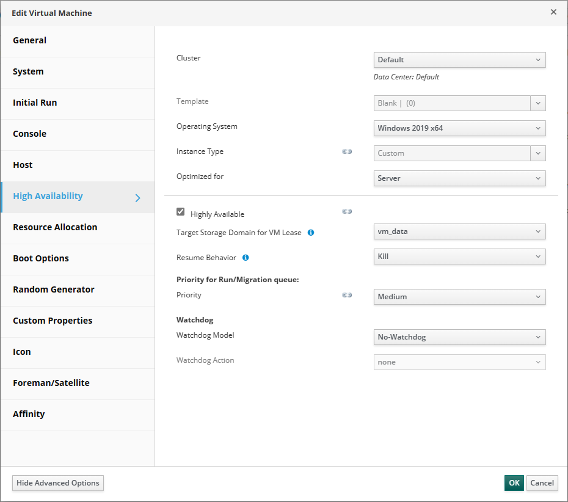Switch to the System tab
Screen dimensions: 568x502
pos(78,72)
